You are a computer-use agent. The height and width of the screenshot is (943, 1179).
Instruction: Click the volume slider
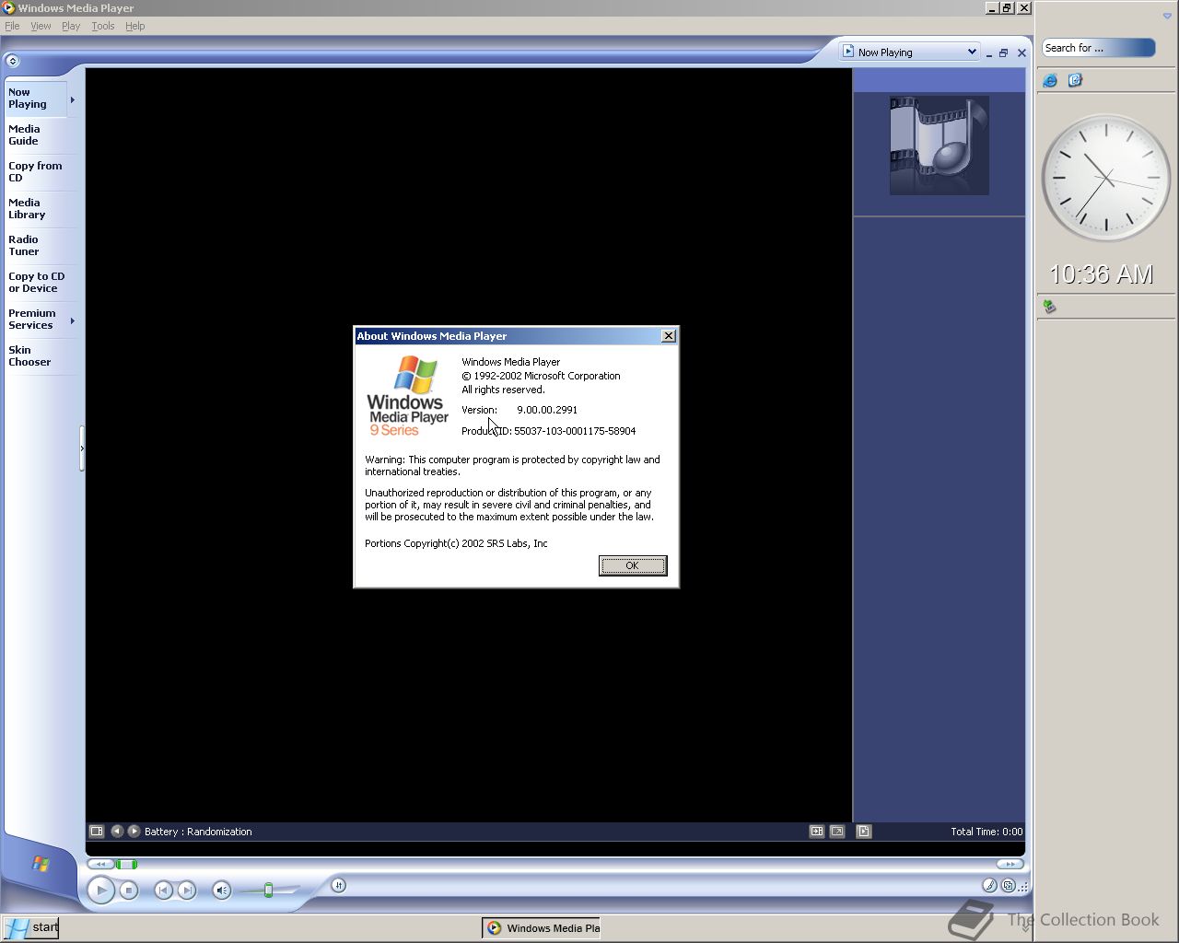click(x=268, y=891)
